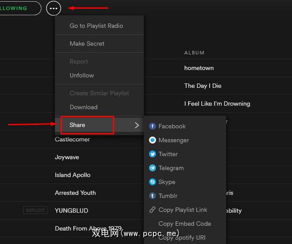Click the chain link icon
This screenshot has height=244, width=292.
click(153, 210)
